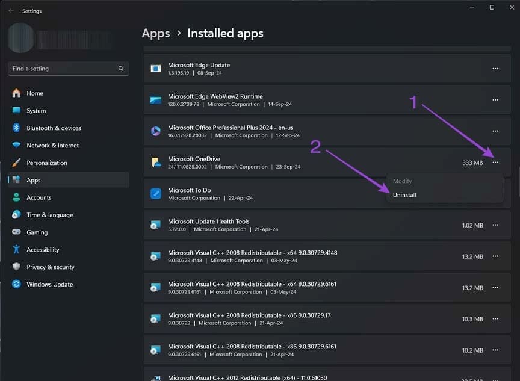Go to Gaming settings
This screenshot has height=381, width=520.
(69, 232)
